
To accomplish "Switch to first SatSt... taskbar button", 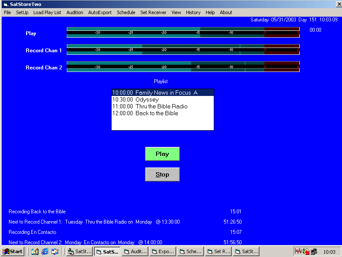I will point(80,251).
